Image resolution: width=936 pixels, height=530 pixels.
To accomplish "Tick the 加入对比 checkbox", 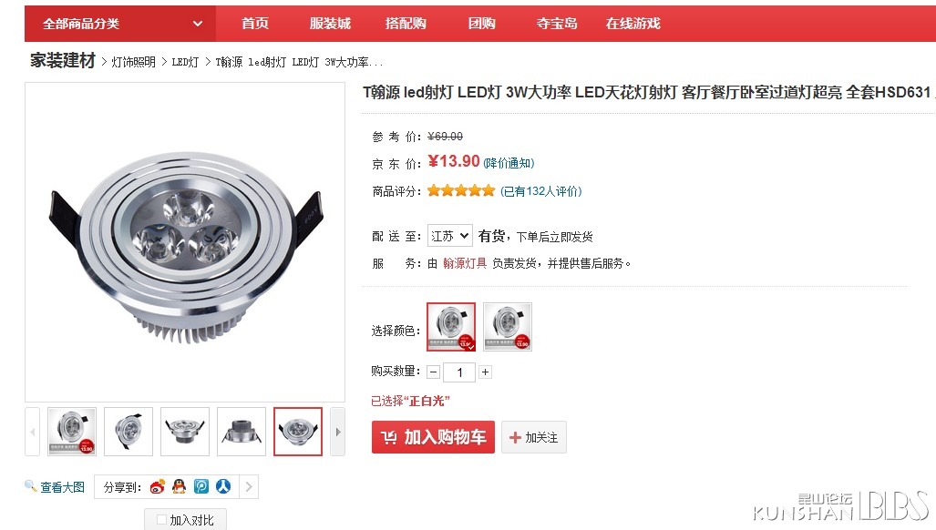I will (x=161, y=519).
